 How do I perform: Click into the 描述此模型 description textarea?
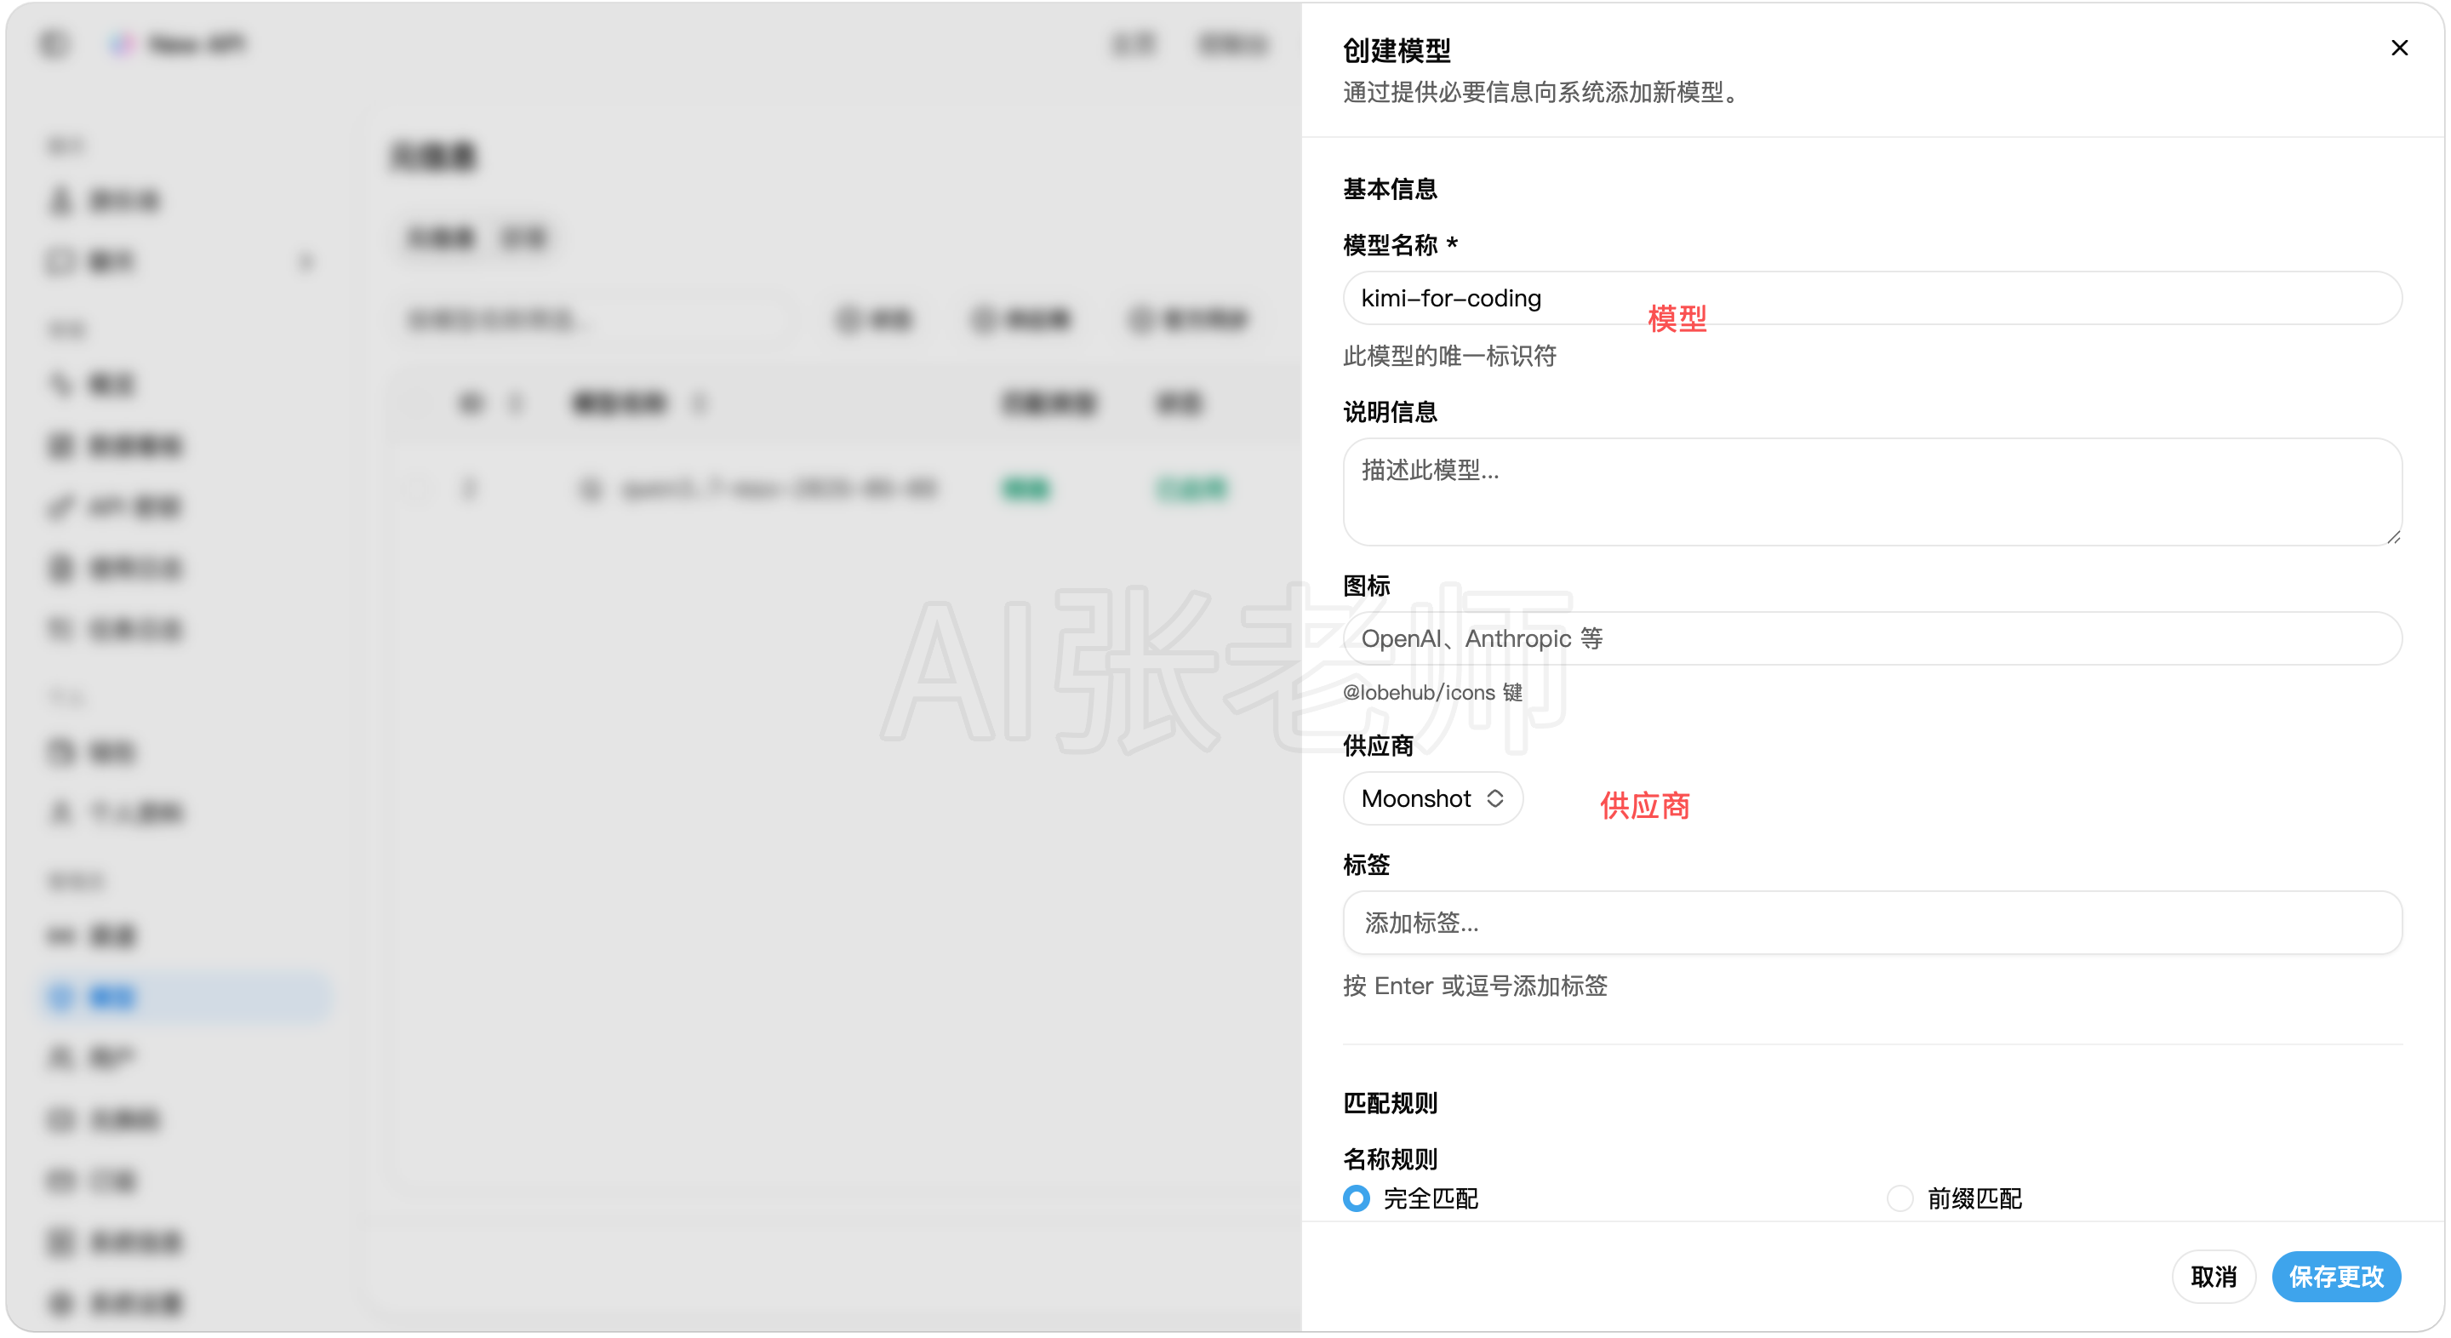pyautogui.click(x=1871, y=491)
